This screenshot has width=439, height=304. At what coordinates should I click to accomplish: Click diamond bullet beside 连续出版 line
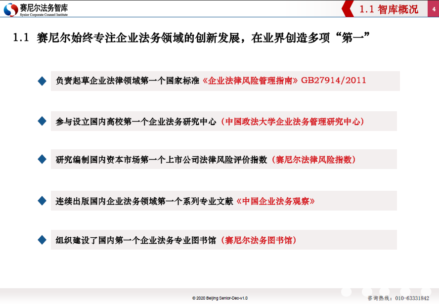click(42, 201)
